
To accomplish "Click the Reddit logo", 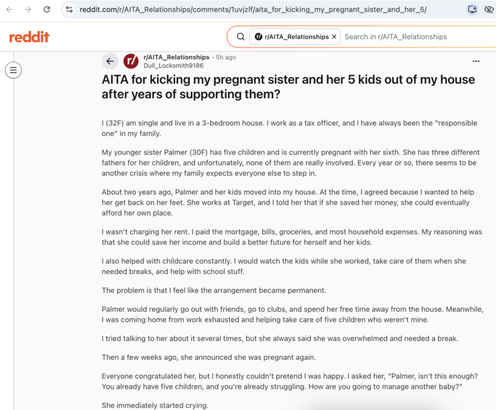I will 29,37.
